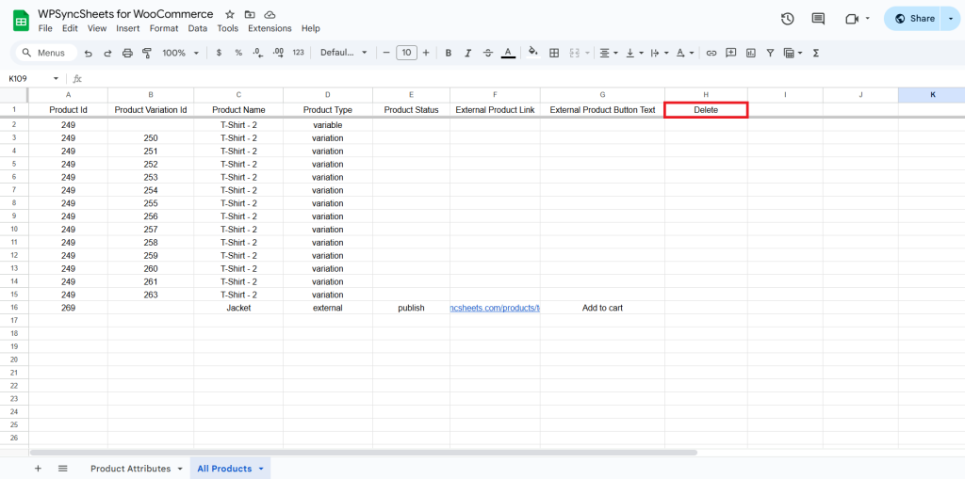Increase decimal places

coord(278,53)
